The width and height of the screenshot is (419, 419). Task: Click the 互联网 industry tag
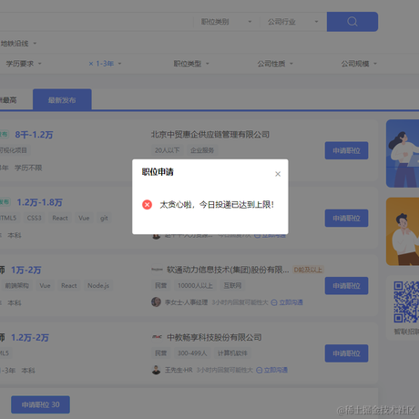pyautogui.click(x=232, y=286)
